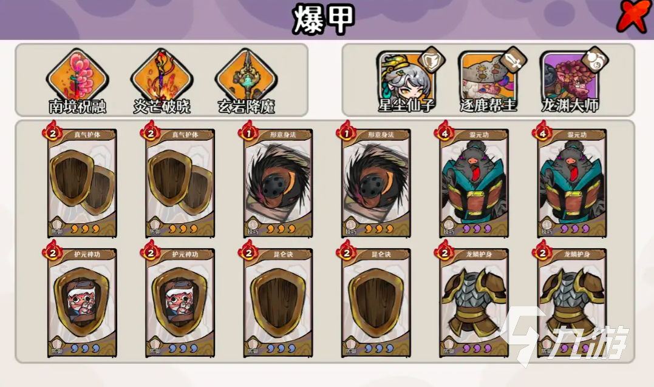Select the first 混元功 card
This screenshot has width=654, height=387.
point(474,183)
